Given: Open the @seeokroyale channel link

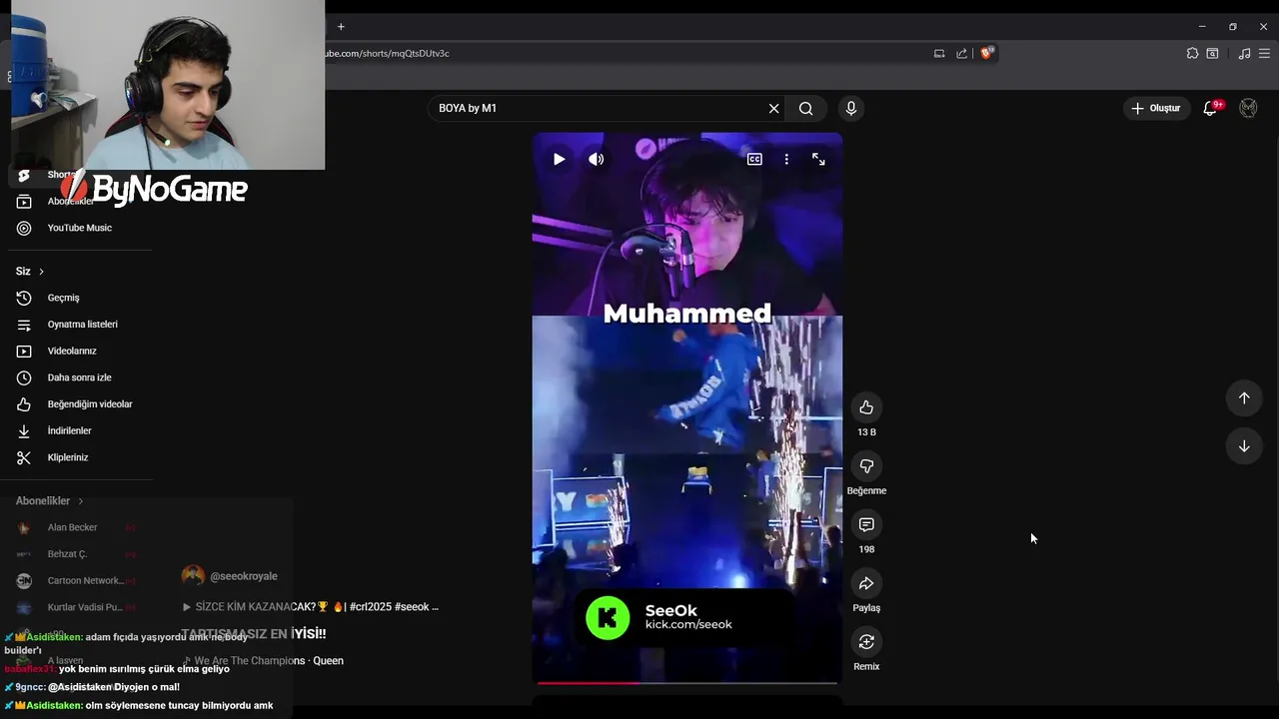Looking at the screenshot, I should click(x=244, y=576).
